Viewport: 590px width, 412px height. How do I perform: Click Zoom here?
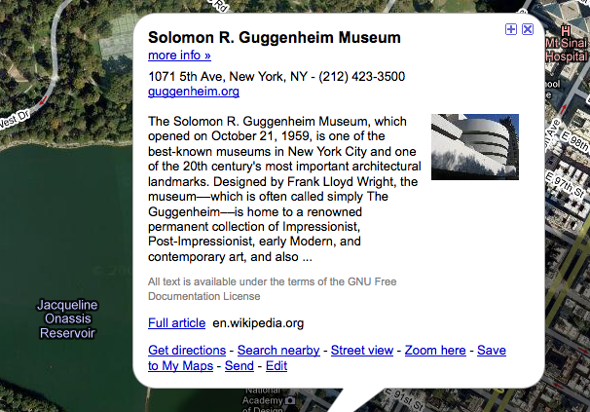tap(434, 351)
